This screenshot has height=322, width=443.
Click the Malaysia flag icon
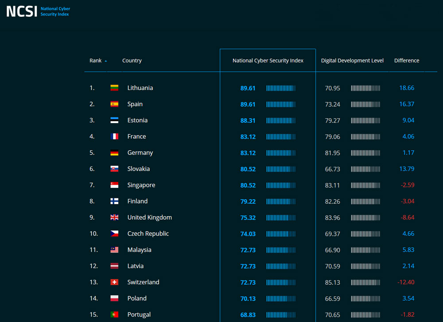click(x=114, y=250)
